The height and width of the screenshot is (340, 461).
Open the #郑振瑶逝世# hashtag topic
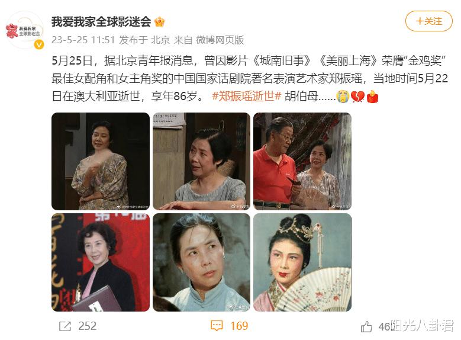tap(246, 96)
